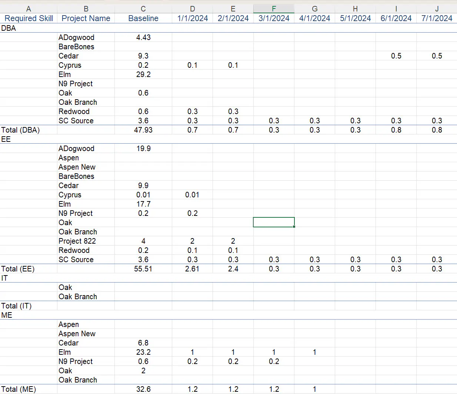
Task: Click the Required Skill header cell
Action: [x=29, y=19]
